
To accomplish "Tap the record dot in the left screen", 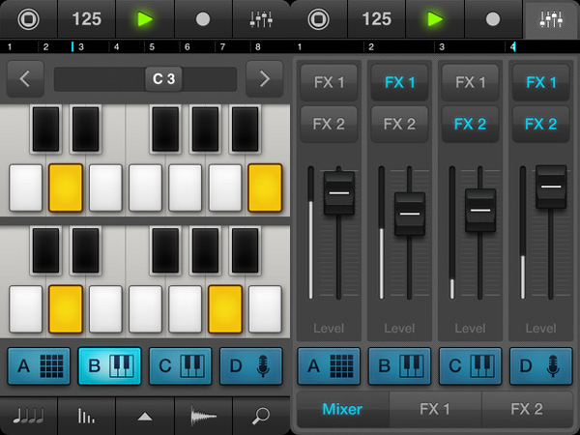I will pyautogui.click(x=203, y=19).
